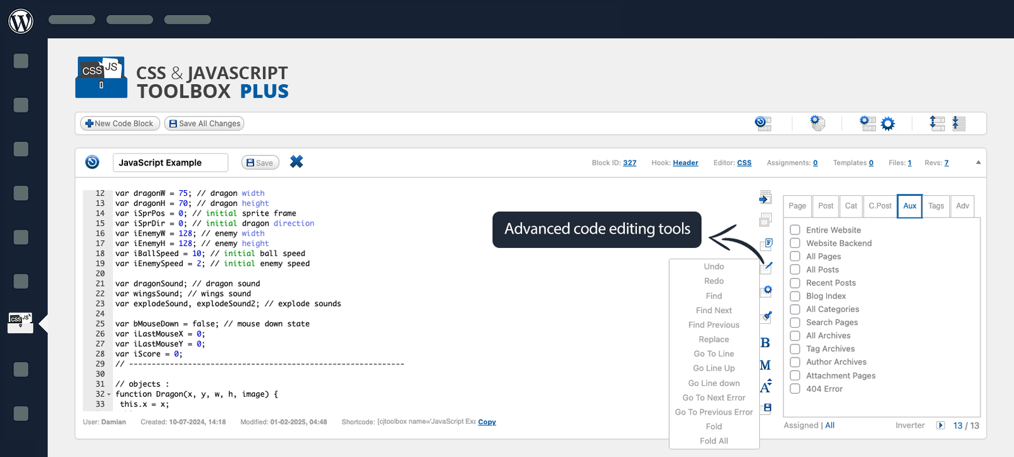
Task: Click the block with right arrow icon
Action: point(766,198)
